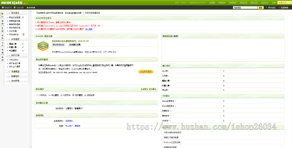Expand the 频道模型 menu section

[x=17, y=72]
